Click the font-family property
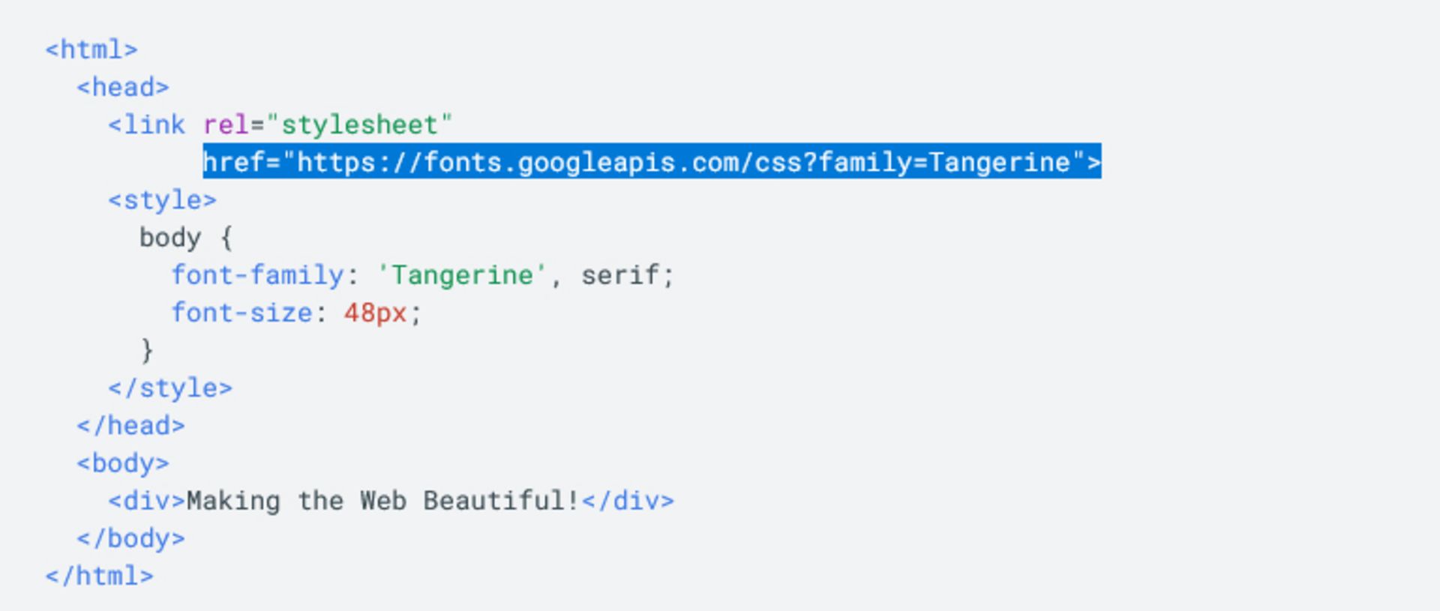The width and height of the screenshot is (1440, 611). coord(257,275)
